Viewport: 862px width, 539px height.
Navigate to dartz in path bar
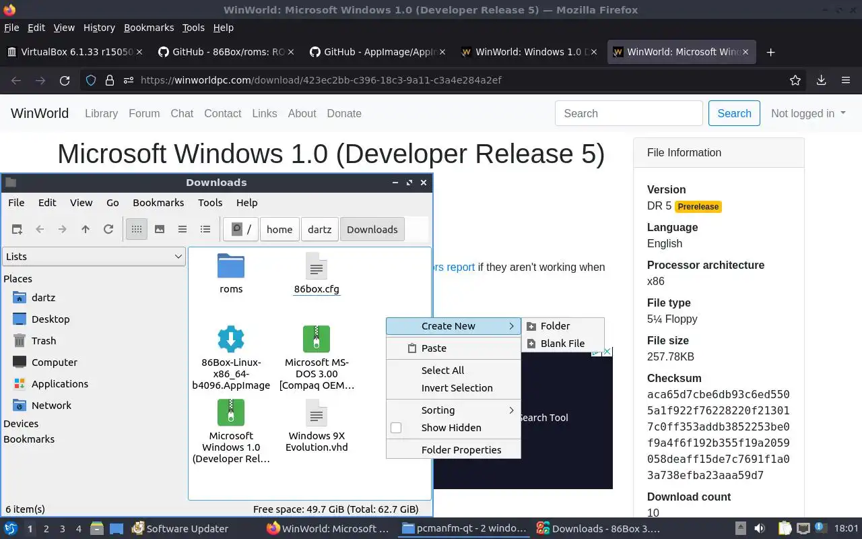click(x=320, y=229)
